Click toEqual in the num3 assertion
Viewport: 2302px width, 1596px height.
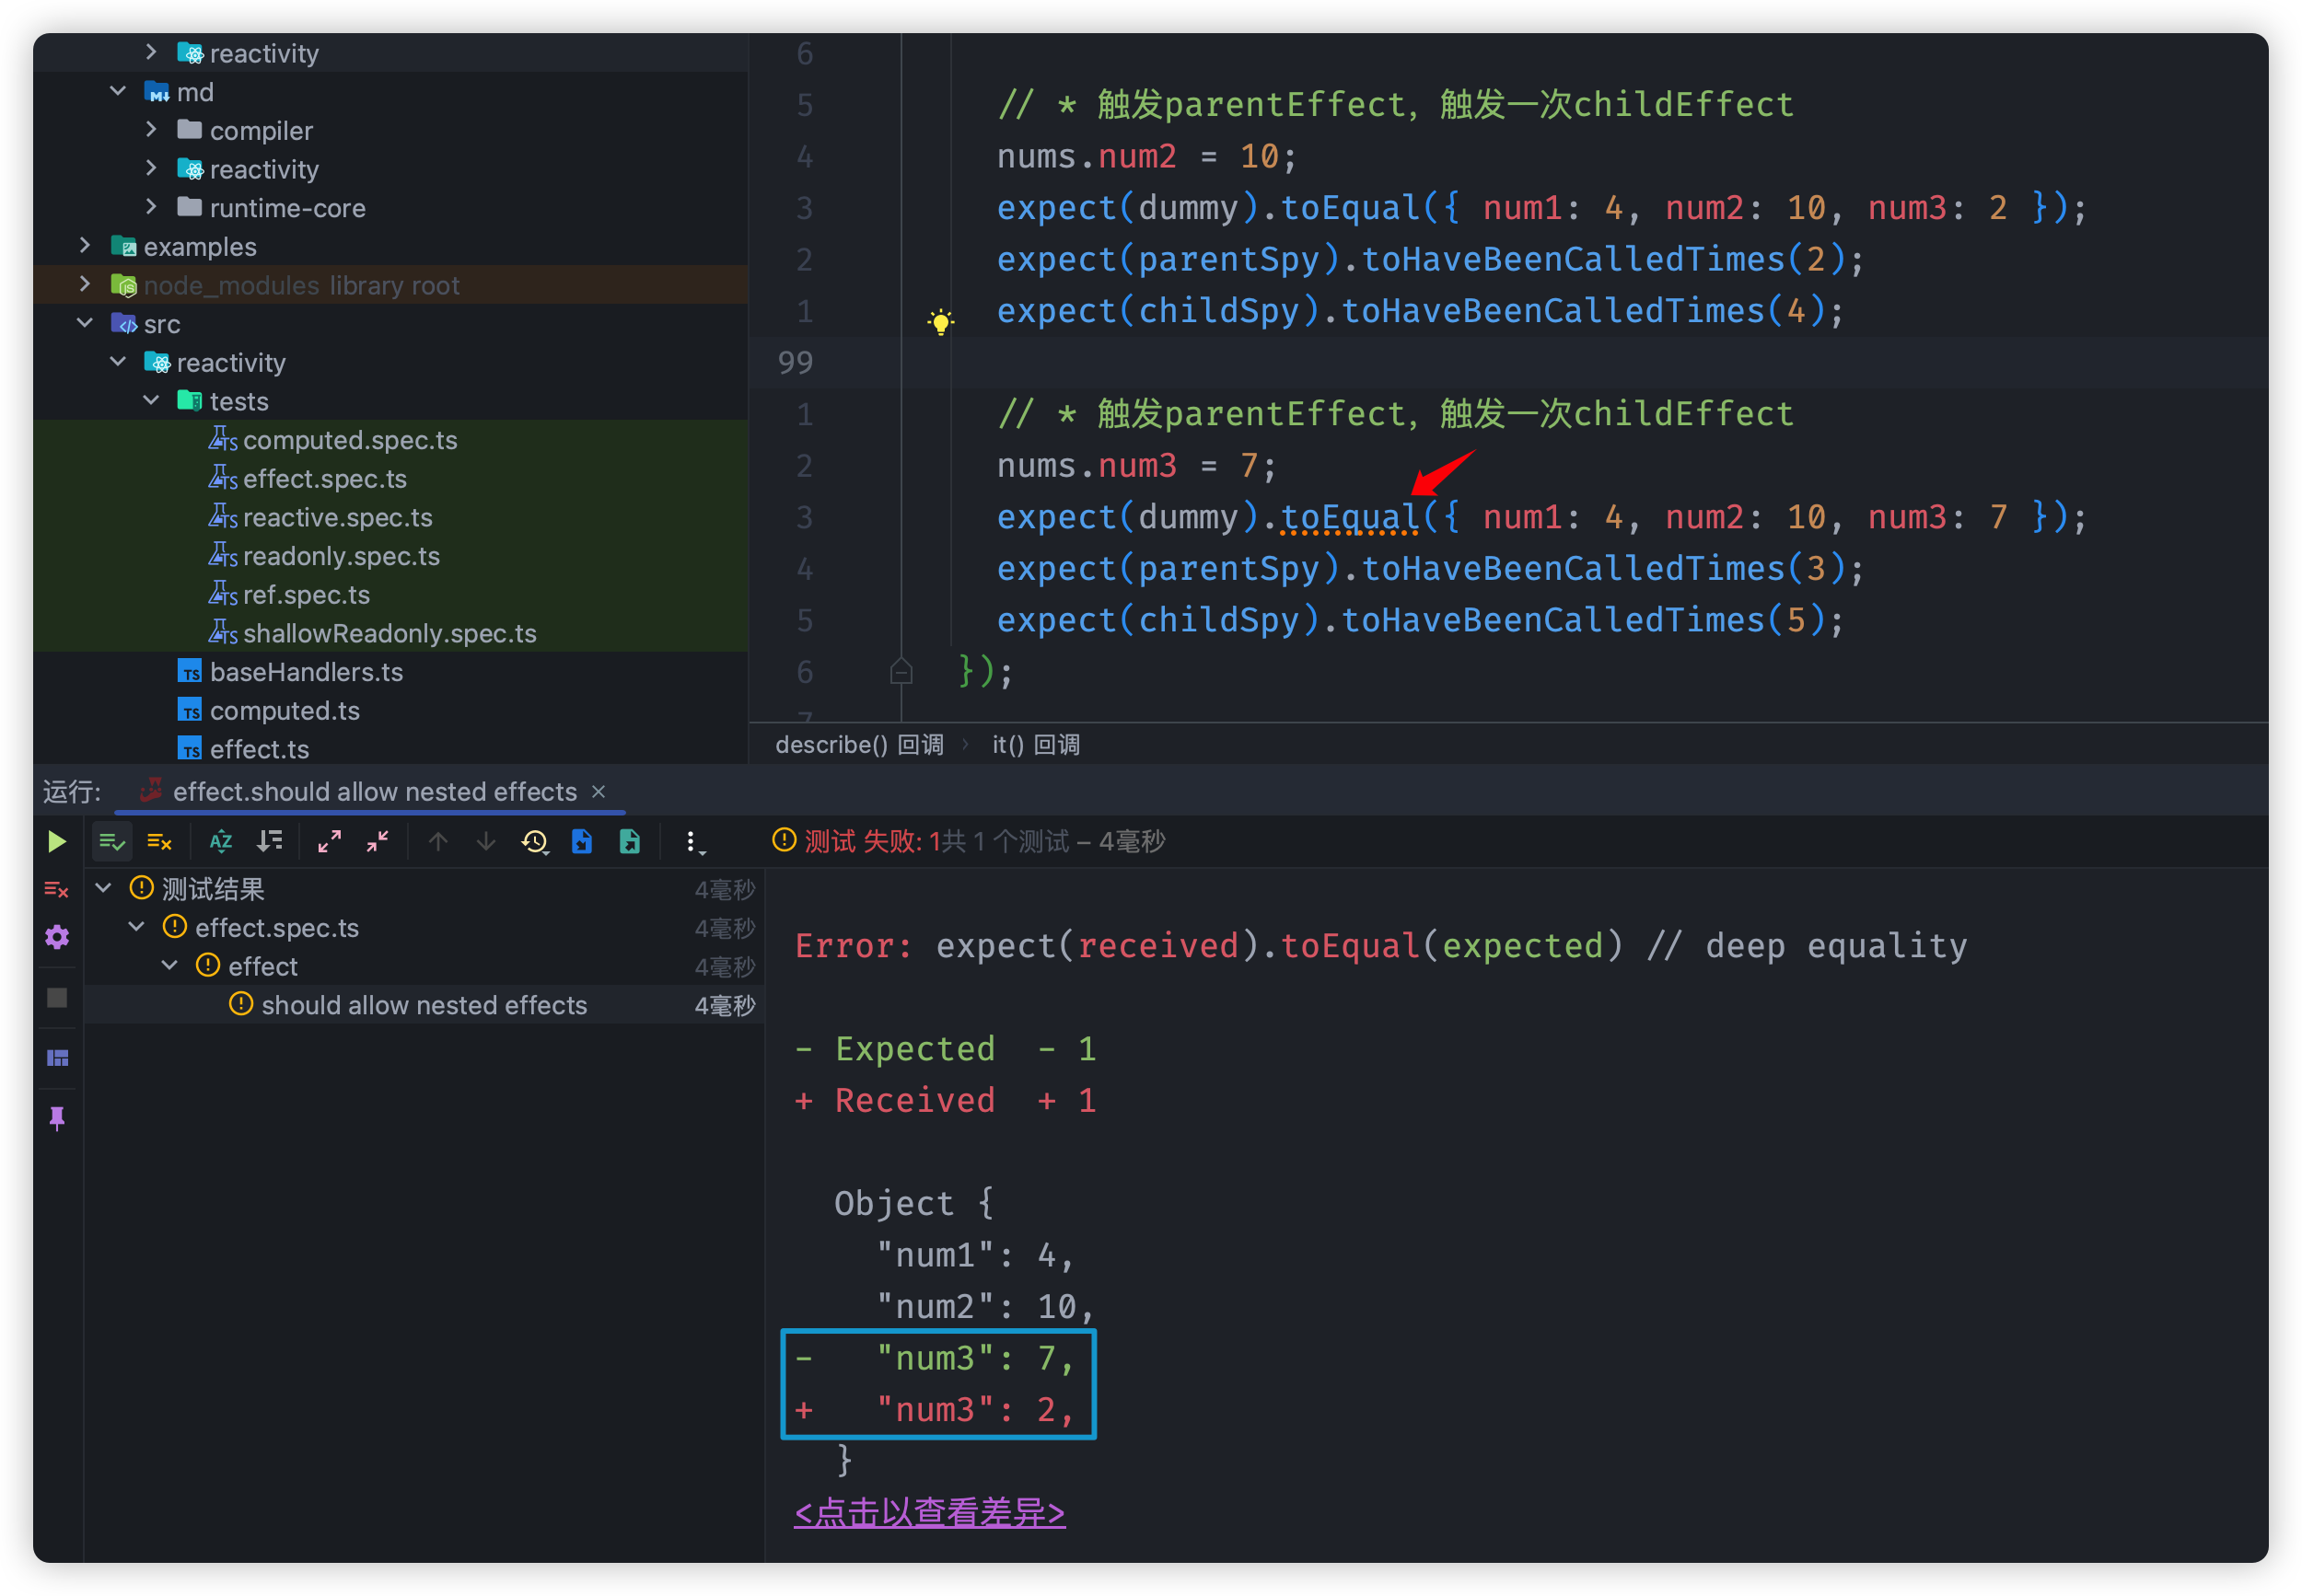pyautogui.click(x=1349, y=517)
